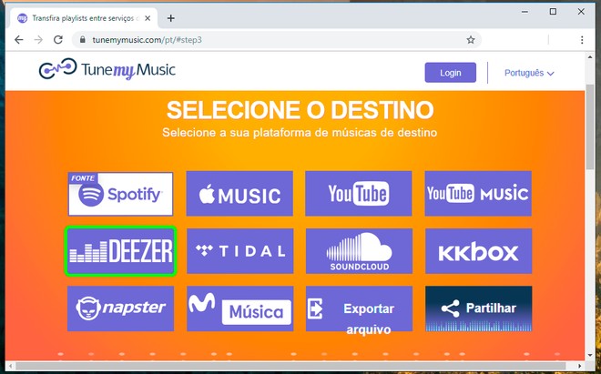Open a new browser tab
The image size is (601, 374).
171,18
